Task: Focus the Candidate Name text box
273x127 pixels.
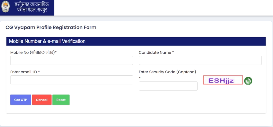Action: pos(200,60)
